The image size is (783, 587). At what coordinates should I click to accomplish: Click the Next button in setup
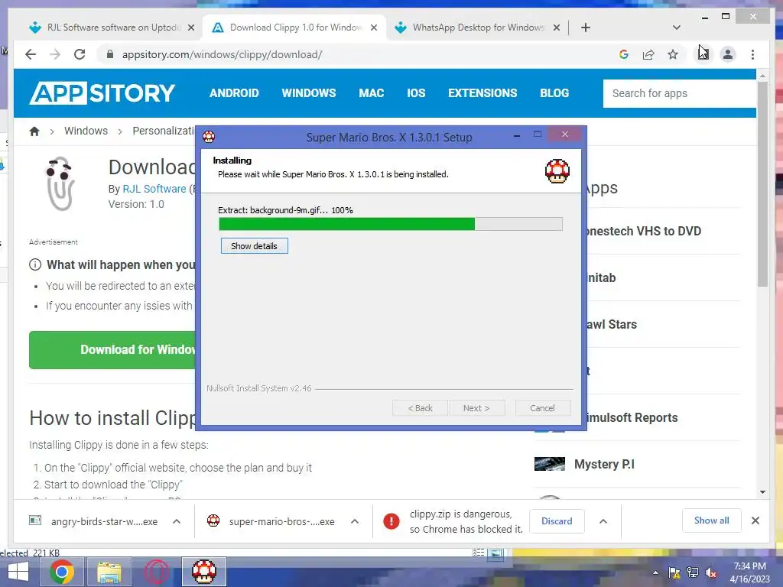(x=476, y=408)
